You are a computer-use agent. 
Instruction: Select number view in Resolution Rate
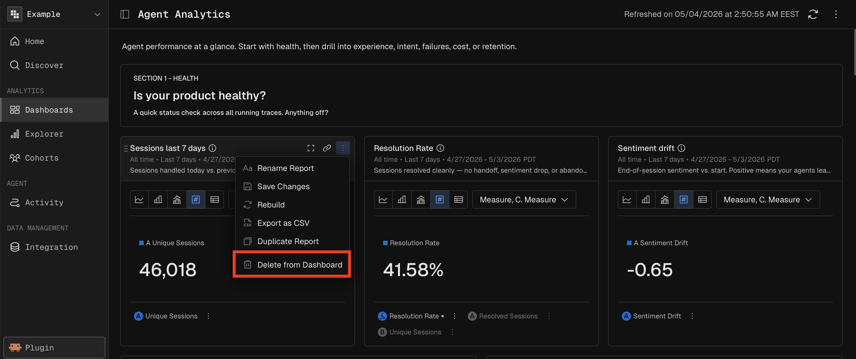click(x=440, y=200)
